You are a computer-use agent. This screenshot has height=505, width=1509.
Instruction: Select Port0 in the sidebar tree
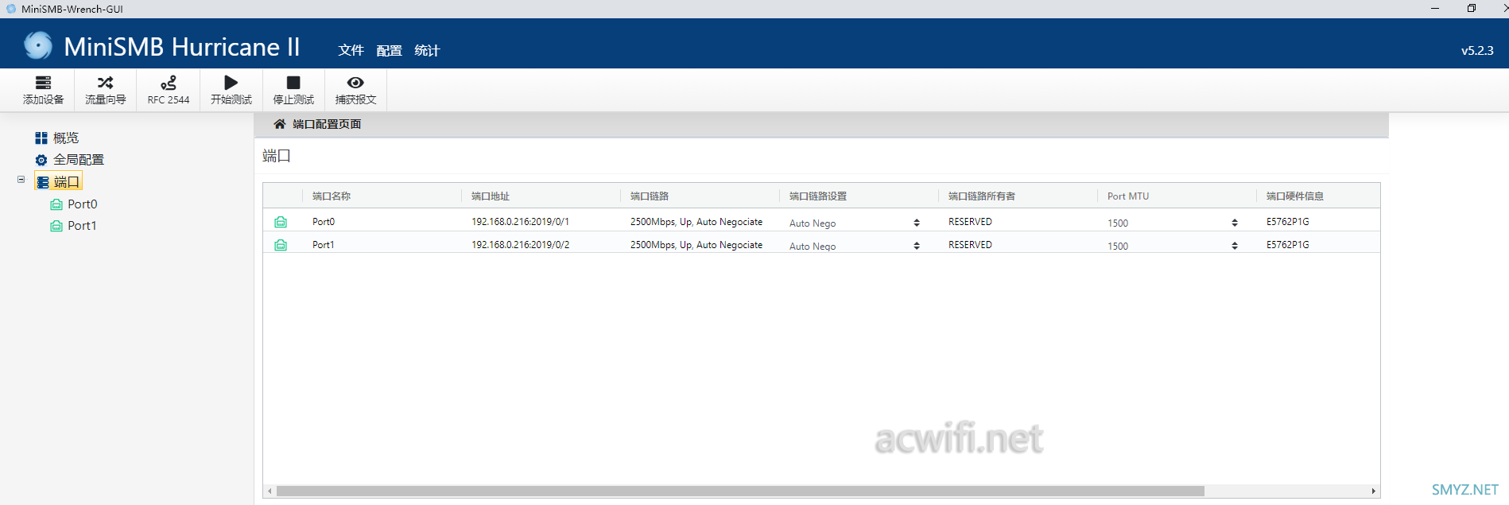[x=83, y=204]
